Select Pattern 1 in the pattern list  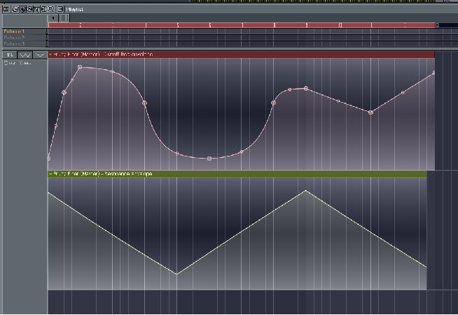pos(14,31)
